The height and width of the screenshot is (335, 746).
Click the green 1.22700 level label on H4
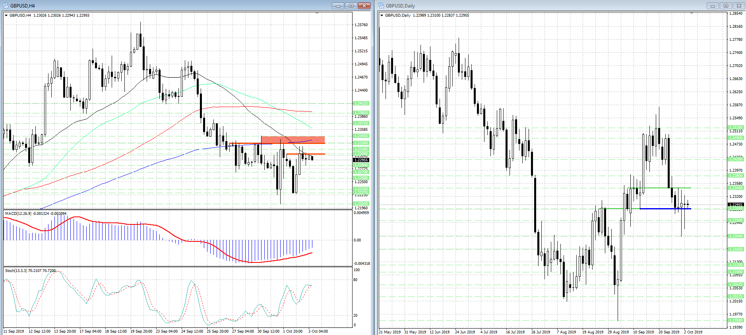pos(361,172)
